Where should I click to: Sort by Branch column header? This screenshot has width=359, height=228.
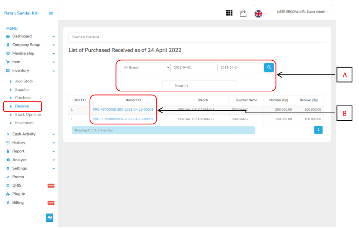(202, 100)
